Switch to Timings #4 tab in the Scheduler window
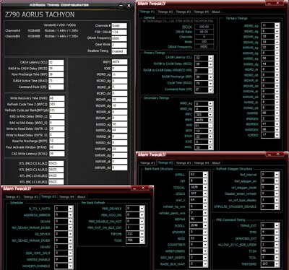This screenshot has height=270, width=289. tap(66, 197)
